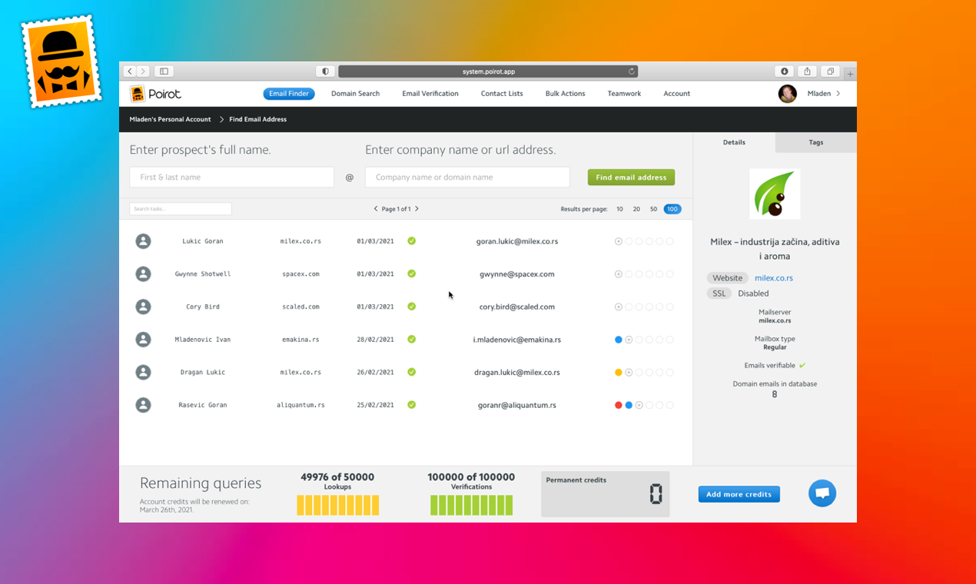Screen dimensions: 976x584
Task: Add a tag to Gwynne Shotwell row
Action: pos(619,274)
